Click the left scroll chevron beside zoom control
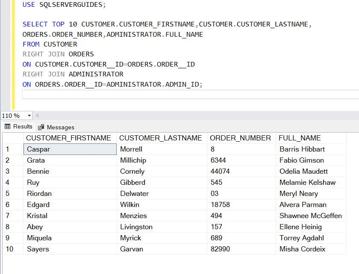This screenshot has width=359, height=274. [37, 115]
